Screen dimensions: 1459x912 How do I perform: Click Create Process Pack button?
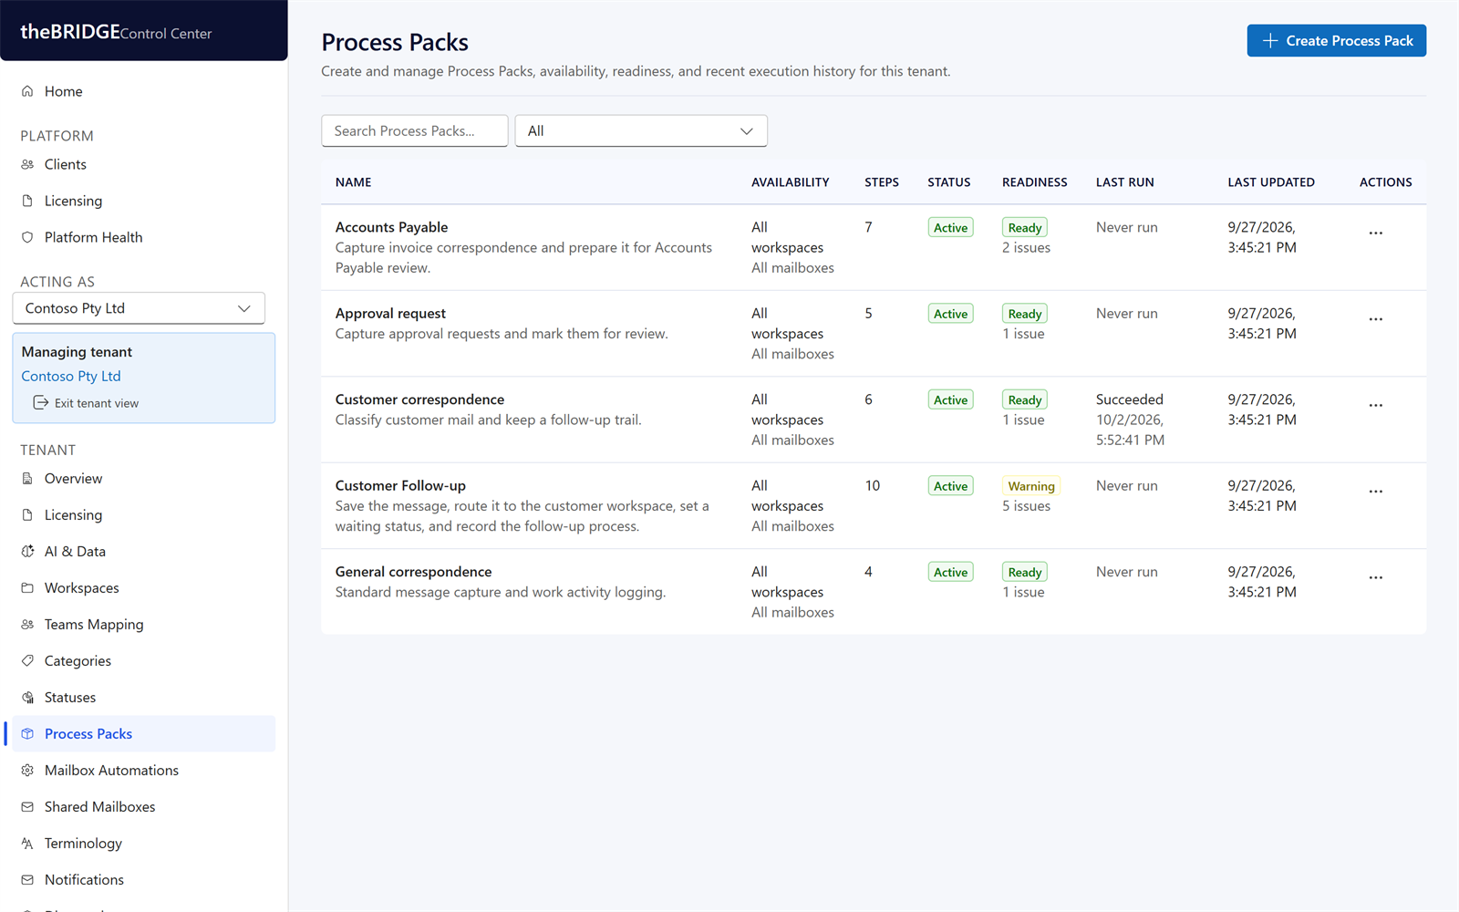click(x=1336, y=40)
